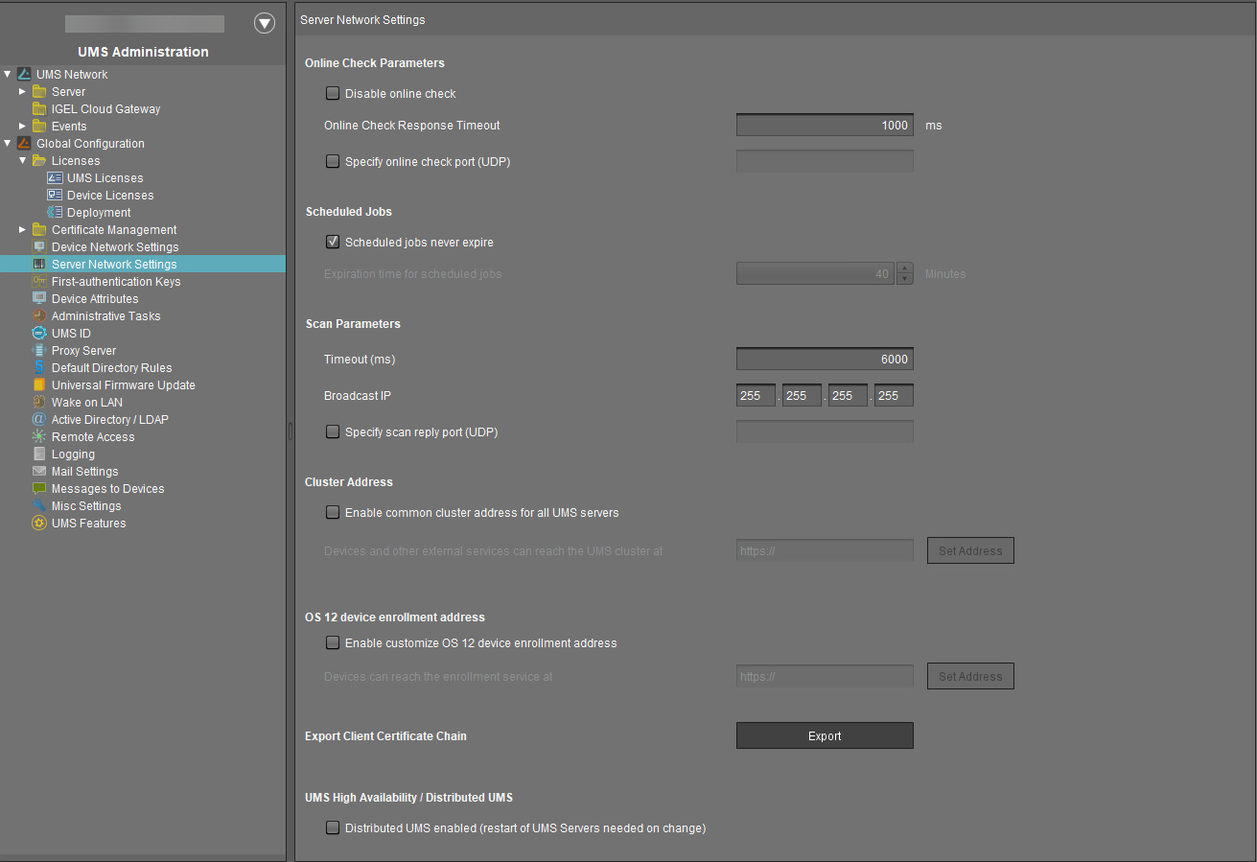Enable the Disable online check option
This screenshot has height=862, width=1257.
tap(332, 93)
